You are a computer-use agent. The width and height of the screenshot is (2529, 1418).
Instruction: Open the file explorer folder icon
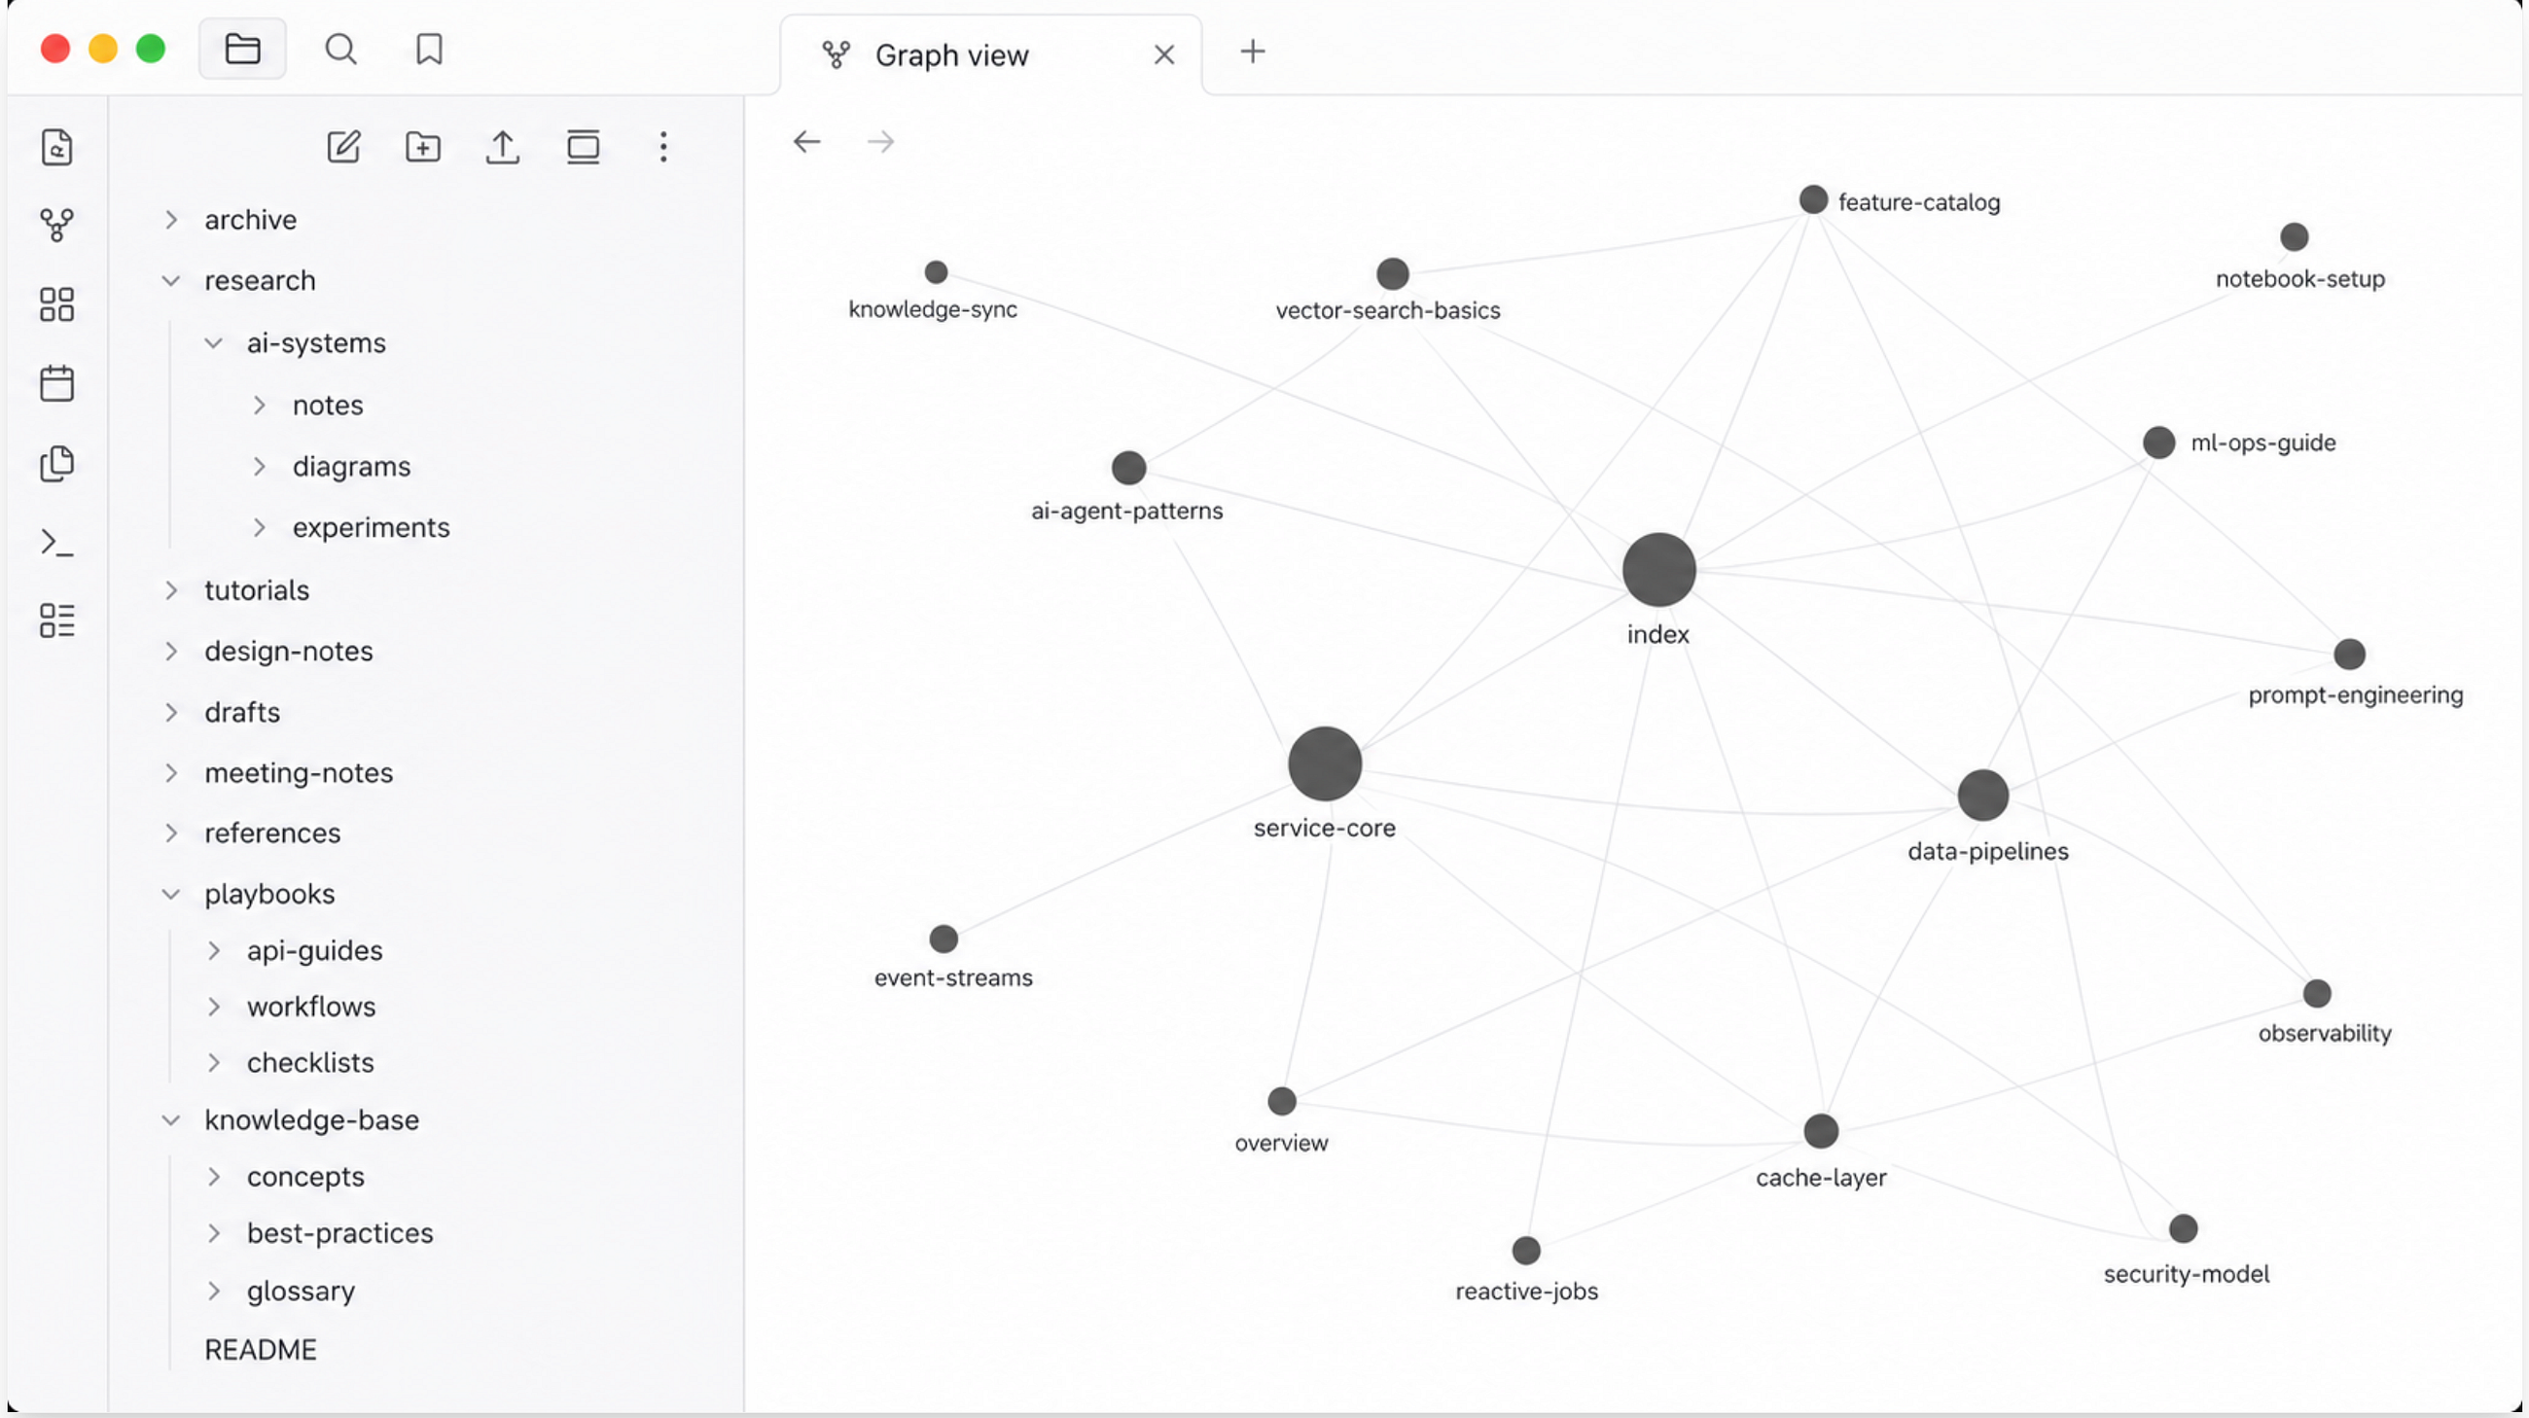(242, 49)
